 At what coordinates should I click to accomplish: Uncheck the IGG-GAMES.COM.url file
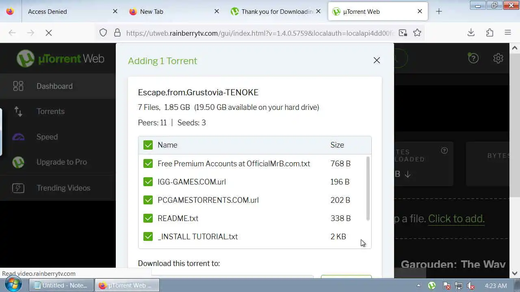coord(148,182)
